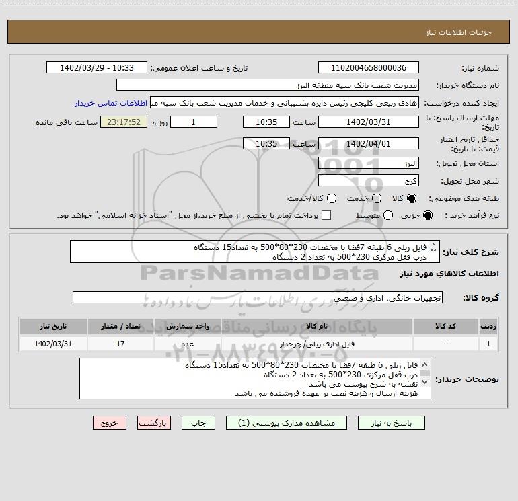
Task: Click the شماره نیاز field 1102004658000036
Action: point(369,67)
